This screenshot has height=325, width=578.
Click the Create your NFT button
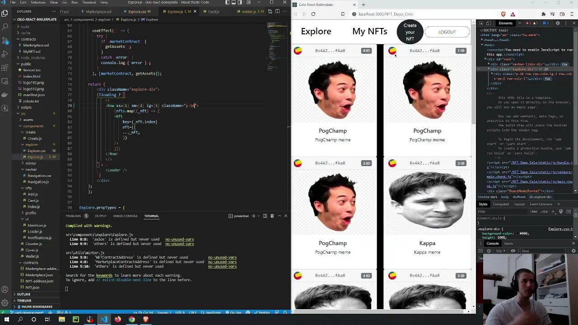pyautogui.click(x=410, y=32)
